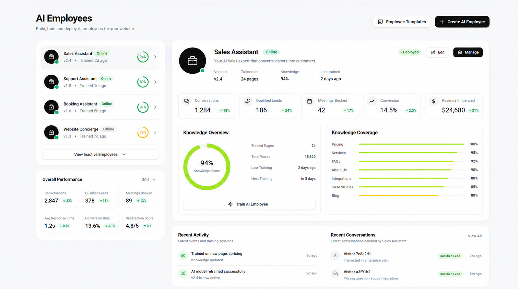Open Website Concierge via its chevron arrow
The image size is (518, 289).
(155, 133)
